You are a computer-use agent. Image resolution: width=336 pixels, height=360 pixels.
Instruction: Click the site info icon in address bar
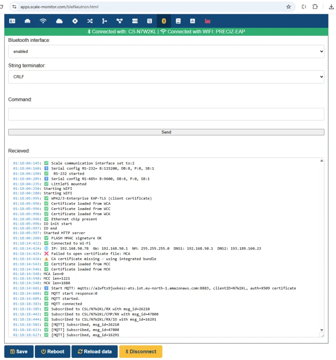click(14, 7)
